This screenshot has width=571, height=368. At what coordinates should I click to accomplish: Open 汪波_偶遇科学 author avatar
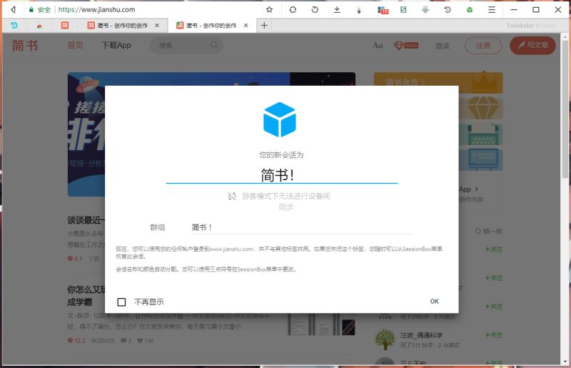[385, 339]
